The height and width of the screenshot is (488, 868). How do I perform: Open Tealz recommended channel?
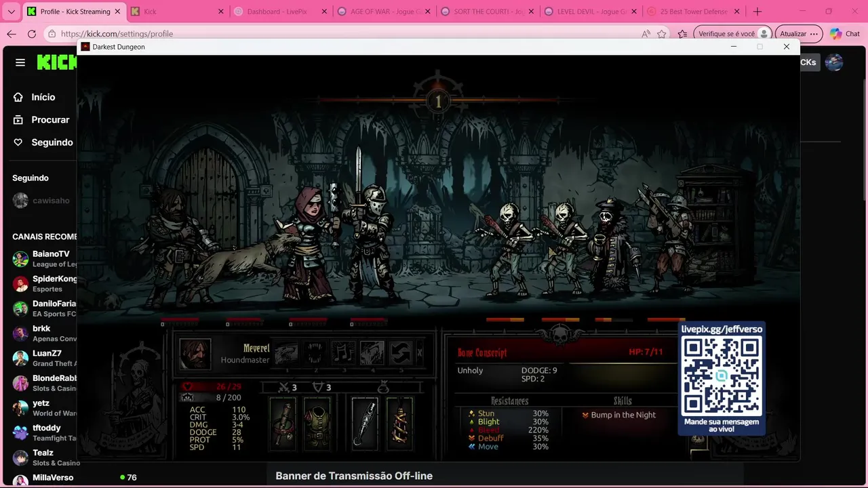click(x=44, y=457)
